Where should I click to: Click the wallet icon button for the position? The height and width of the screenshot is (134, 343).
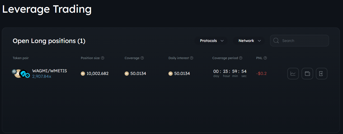(307, 74)
